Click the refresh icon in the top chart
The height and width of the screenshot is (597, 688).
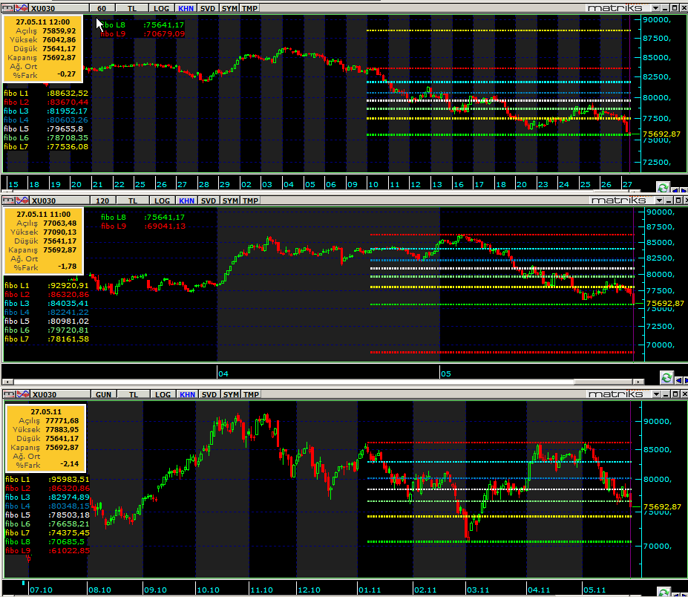point(663,187)
